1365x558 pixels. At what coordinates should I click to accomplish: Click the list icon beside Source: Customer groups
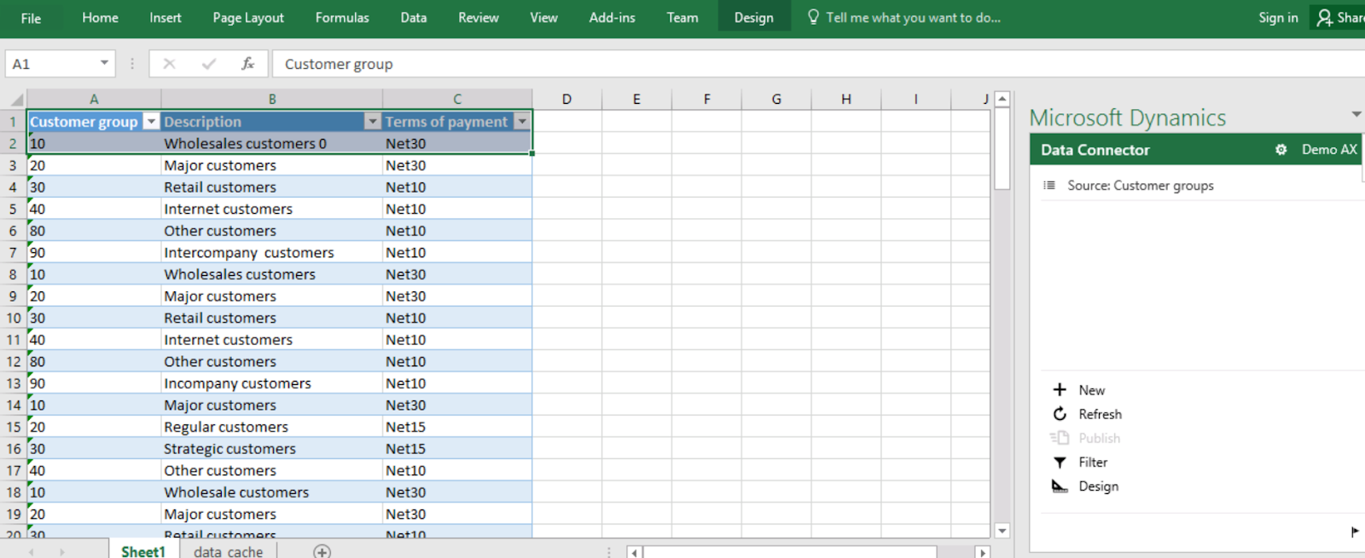point(1049,185)
